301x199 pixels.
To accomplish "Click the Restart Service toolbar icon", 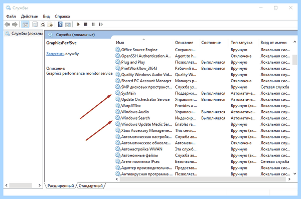I will [101, 25].
